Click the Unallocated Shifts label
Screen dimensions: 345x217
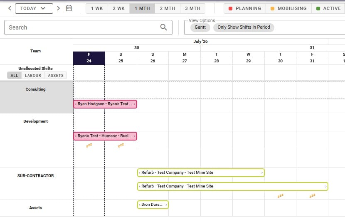35,69
